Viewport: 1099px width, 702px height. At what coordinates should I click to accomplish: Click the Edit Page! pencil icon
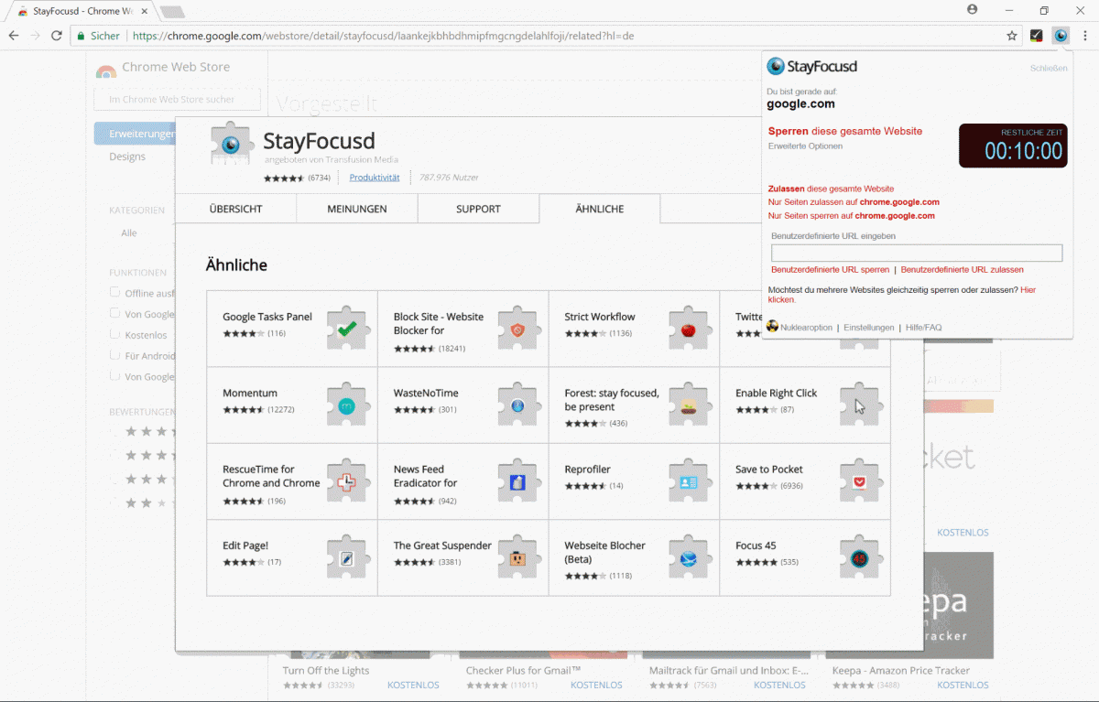pos(347,556)
